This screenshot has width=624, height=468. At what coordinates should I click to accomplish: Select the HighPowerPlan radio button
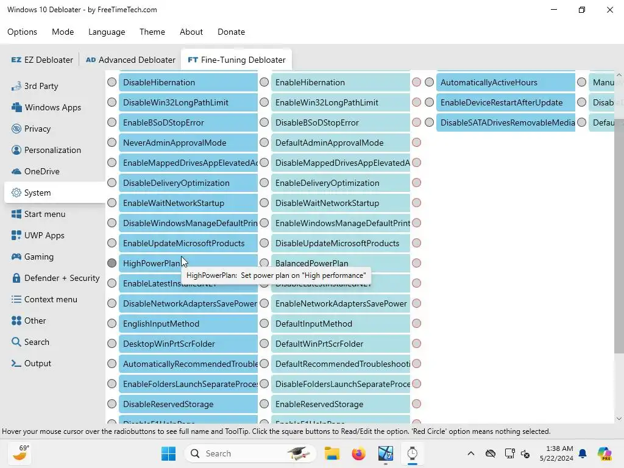click(112, 263)
